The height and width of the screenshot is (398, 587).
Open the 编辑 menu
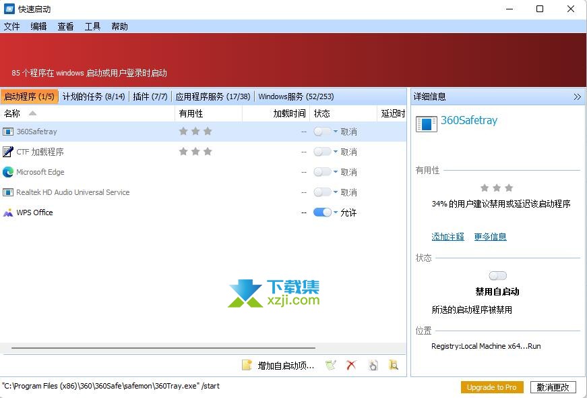tap(38, 26)
